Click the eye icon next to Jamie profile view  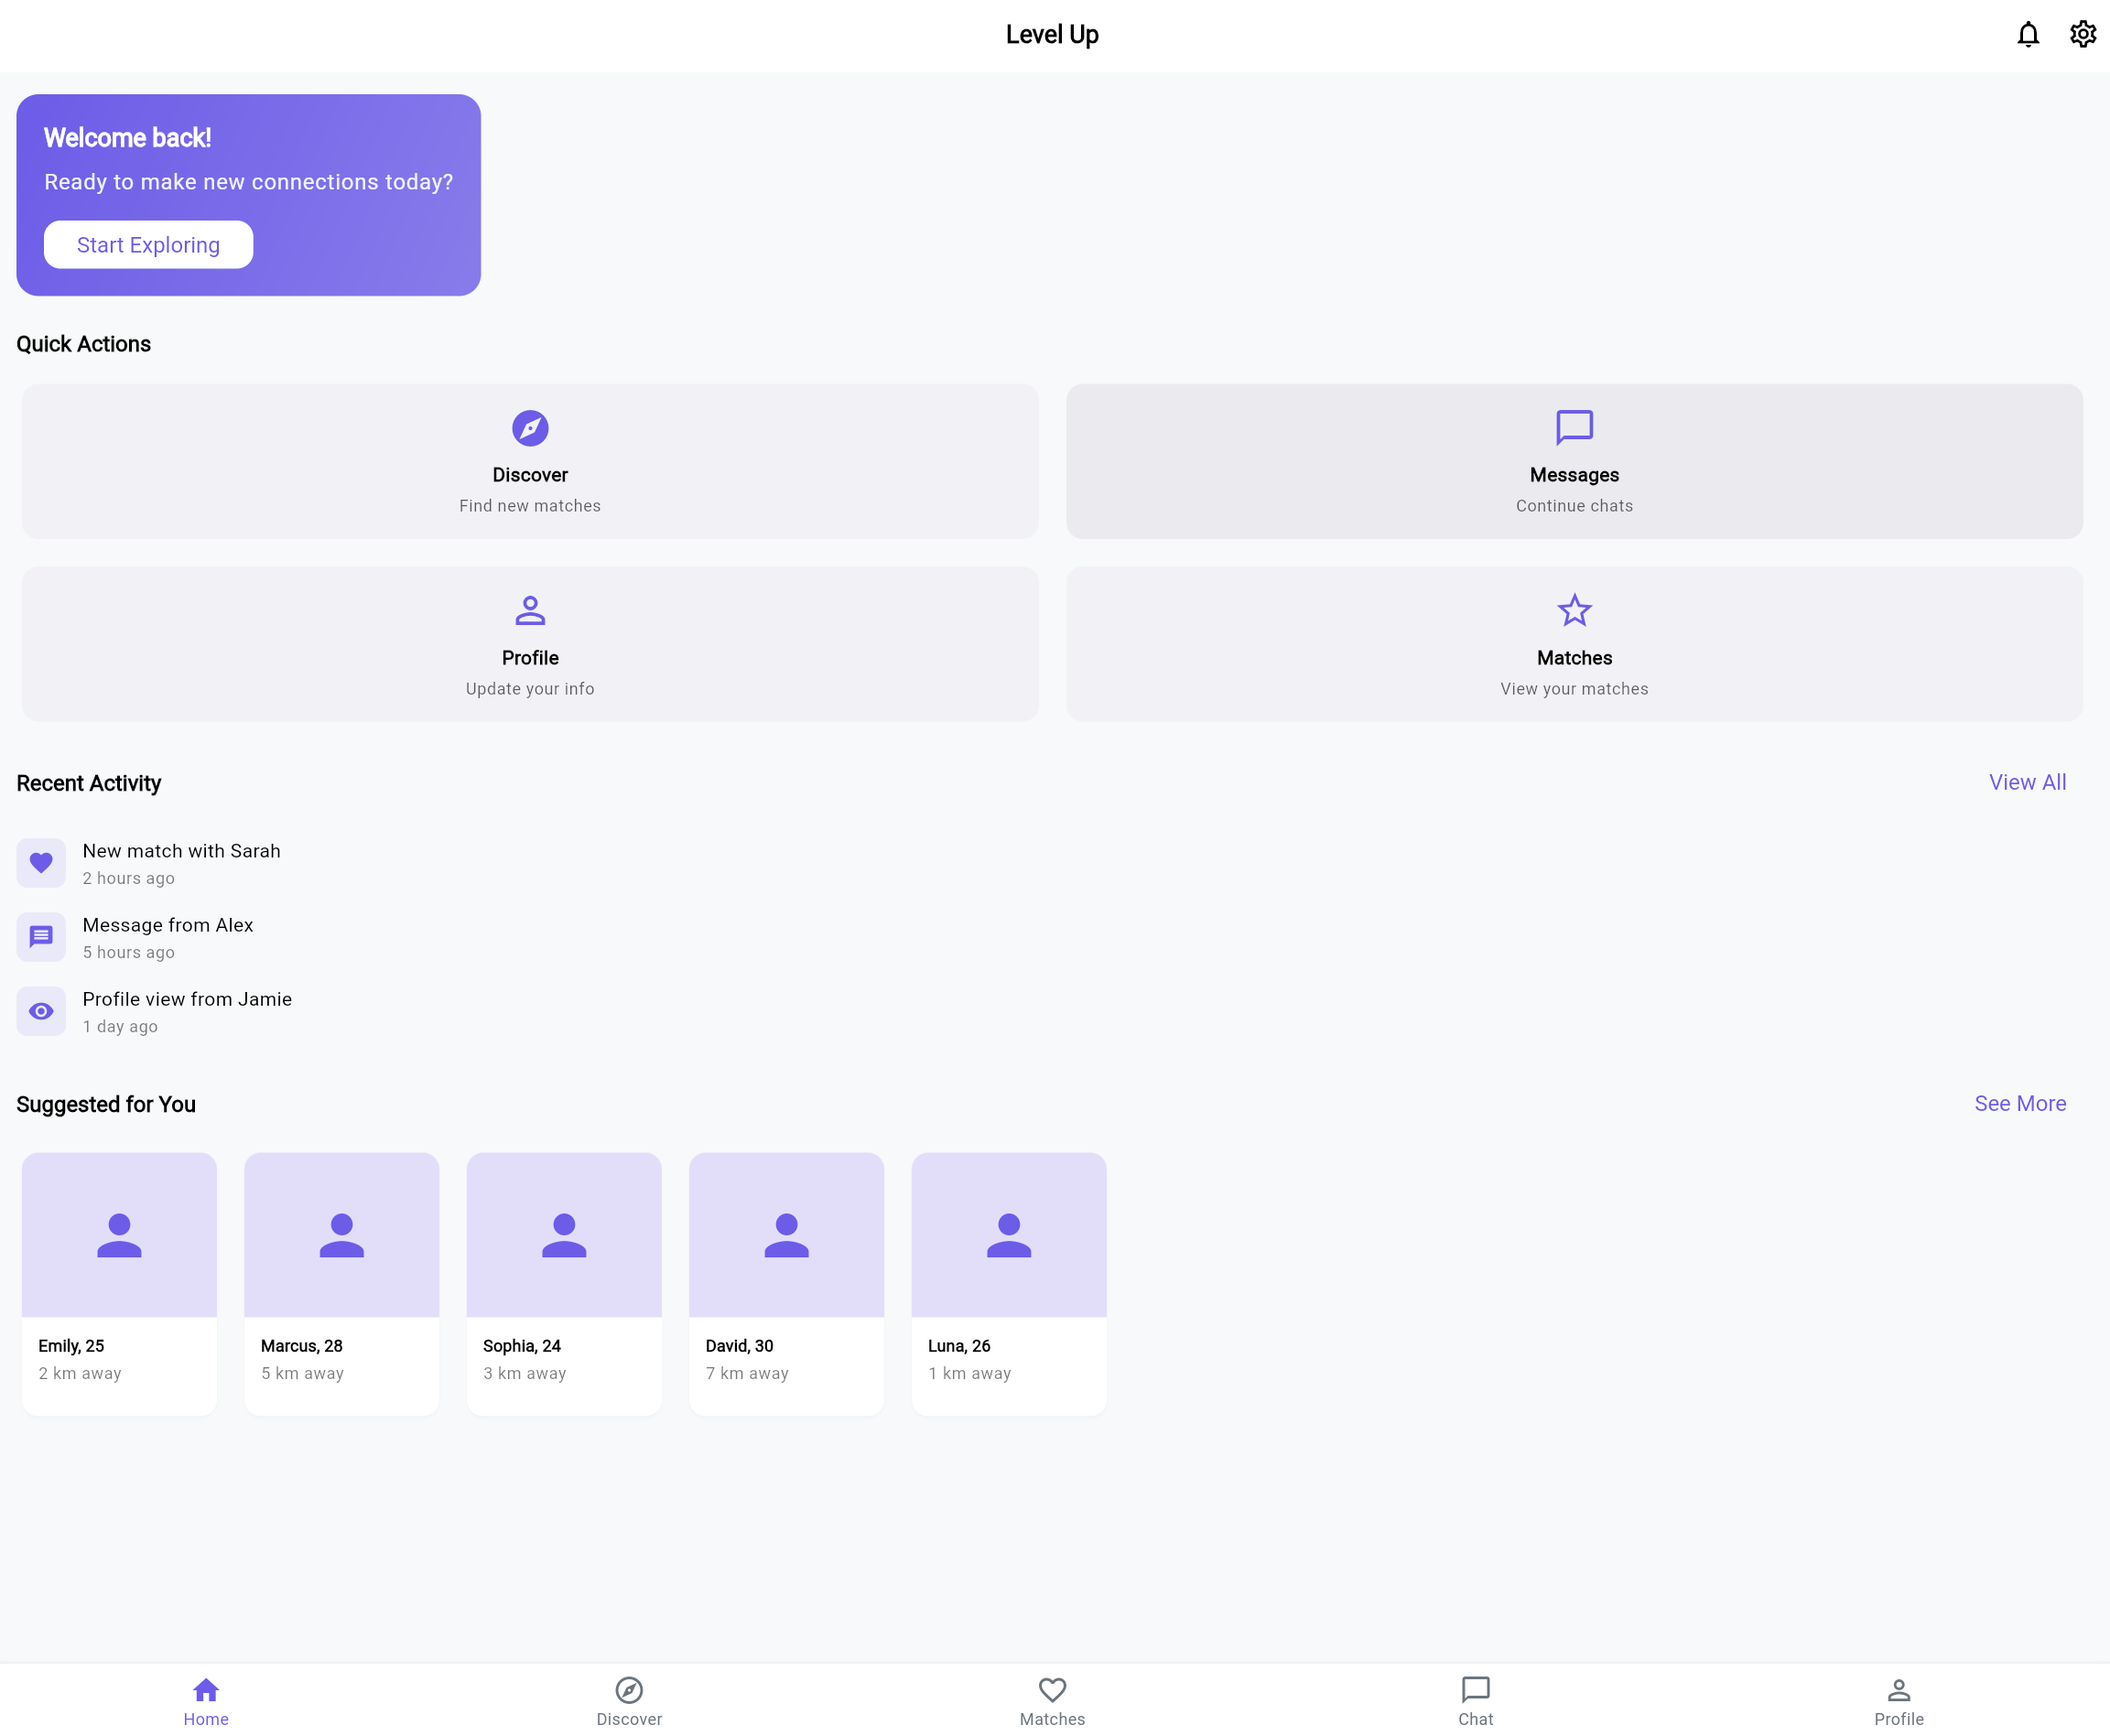click(x=41, y=1011)
